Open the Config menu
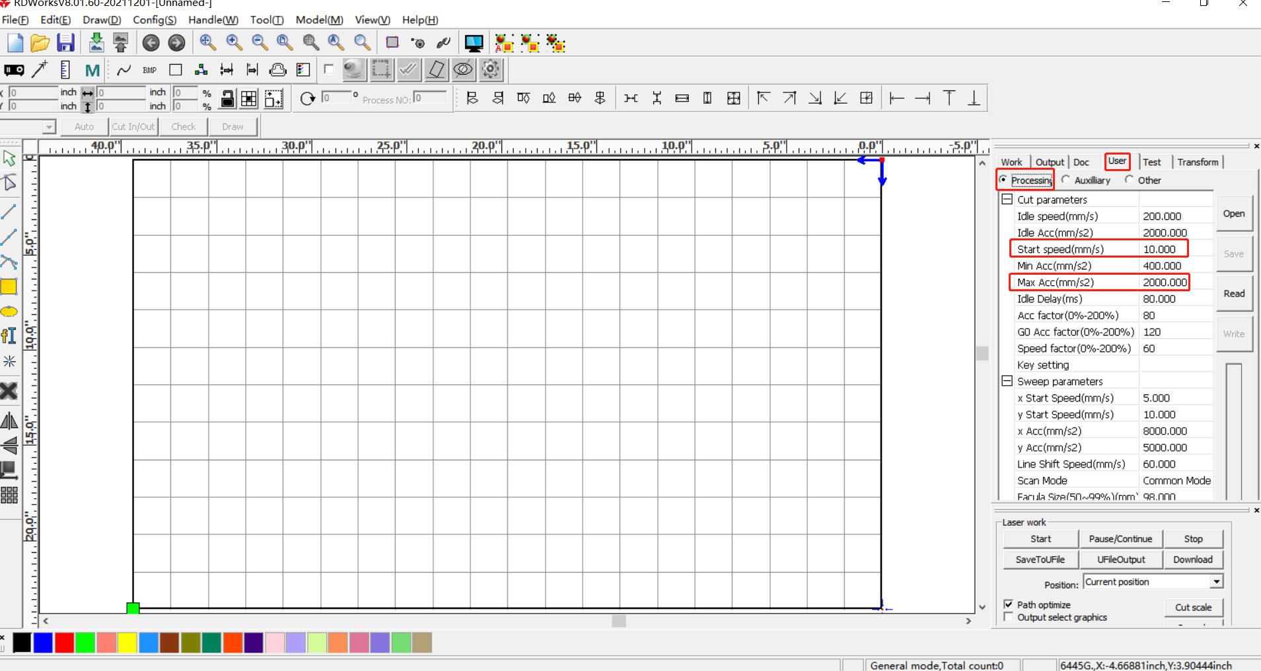The height and width of the screenshot is (671, 1261). tap(154, 20)
